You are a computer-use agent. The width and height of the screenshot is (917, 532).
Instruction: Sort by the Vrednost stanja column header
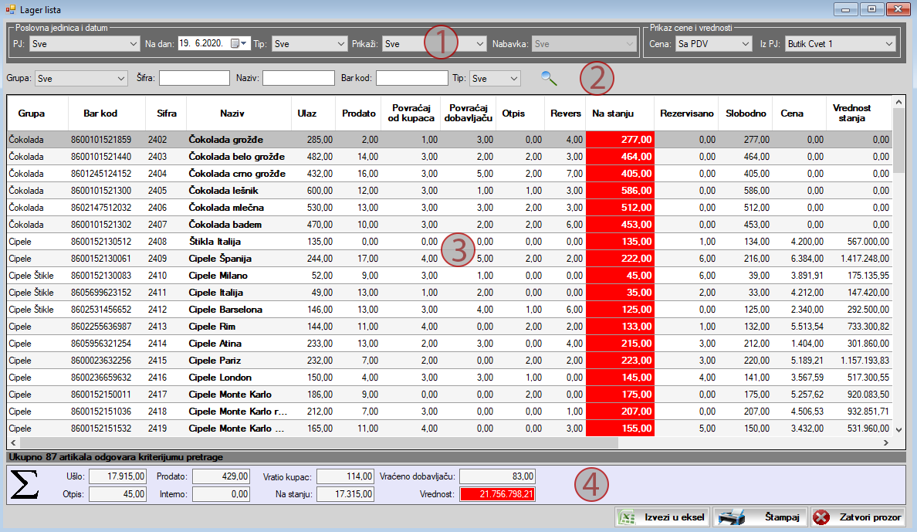[x=859, y=114]
